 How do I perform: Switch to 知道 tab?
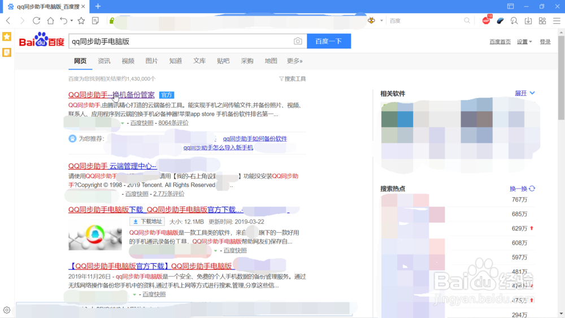176,61
